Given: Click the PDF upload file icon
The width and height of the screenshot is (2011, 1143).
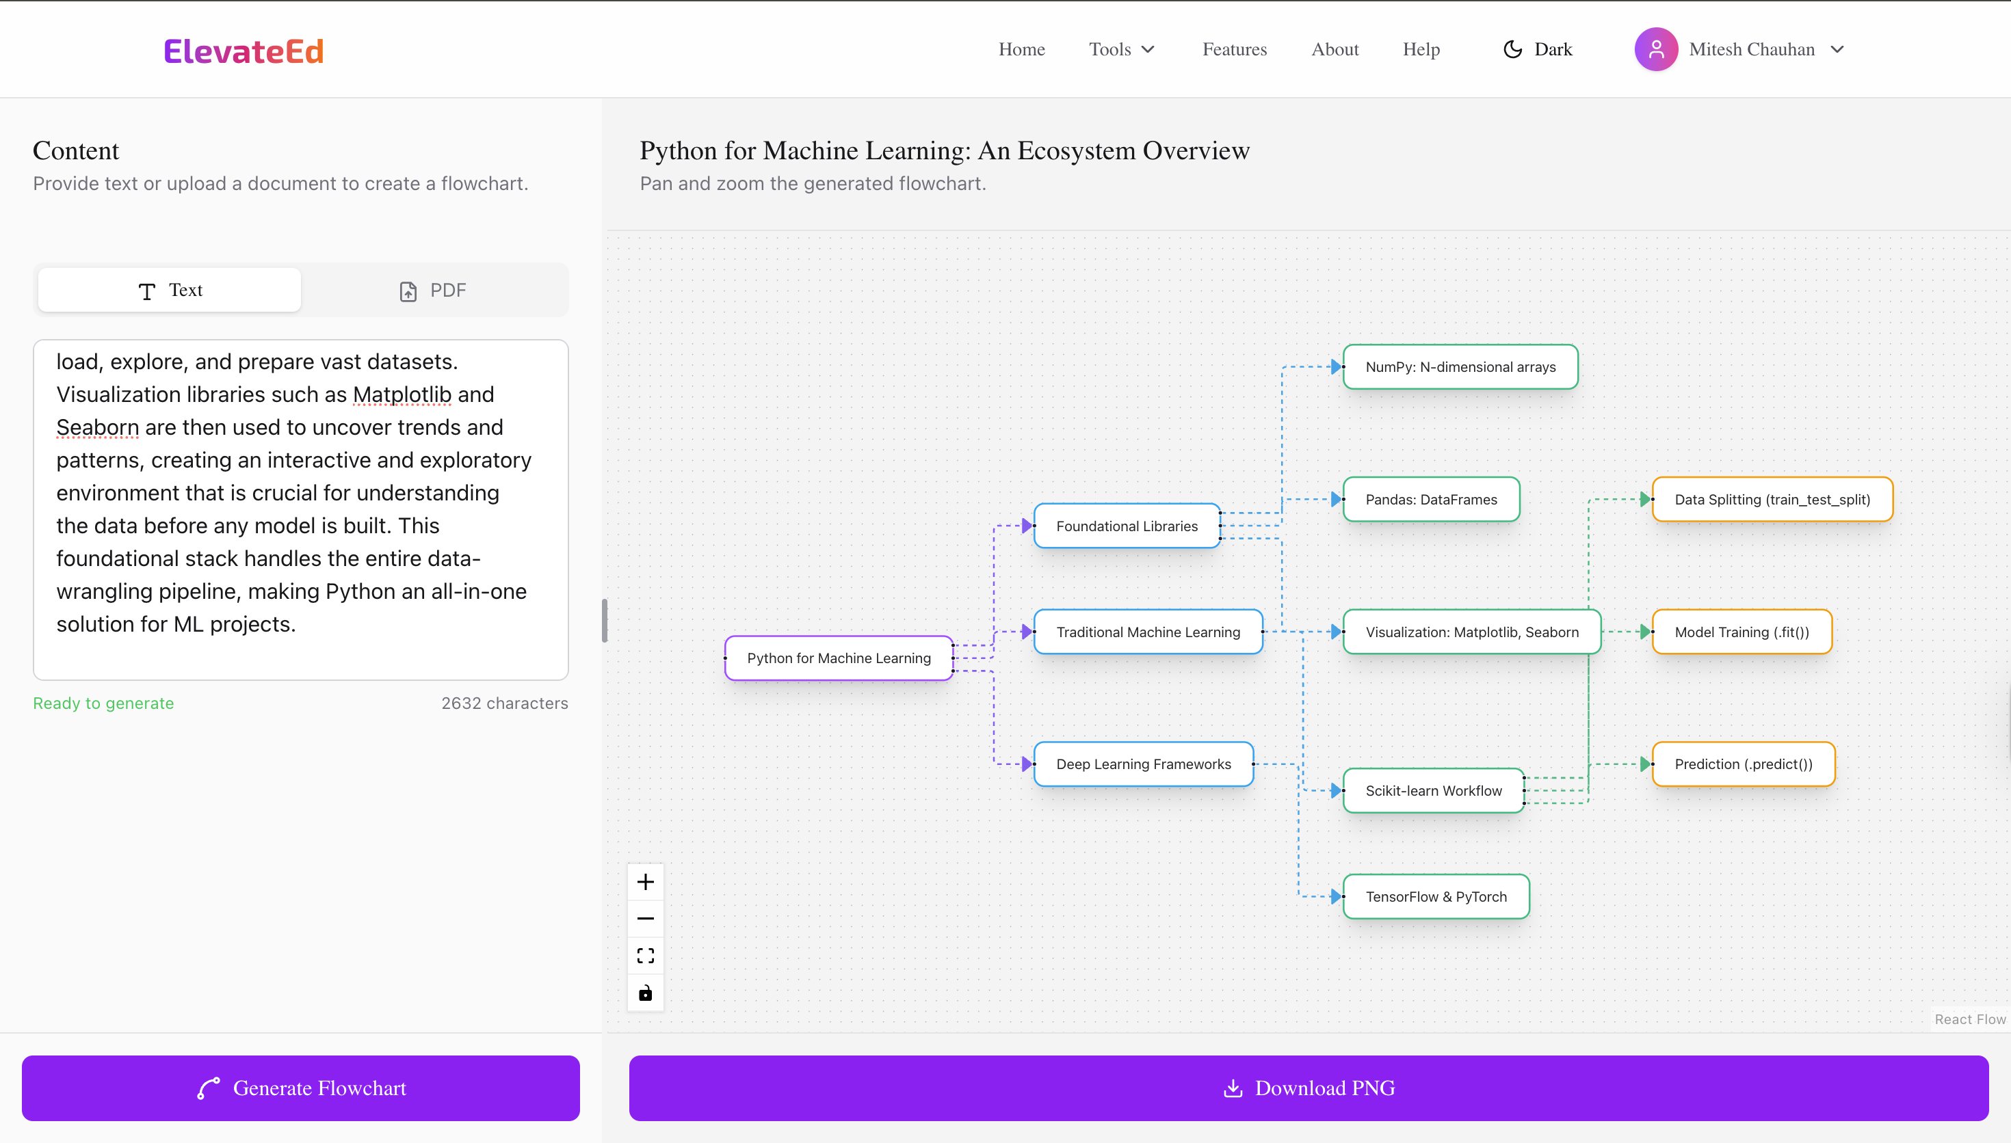Looking at the screenshot, I should pyautogui.click(x=408, y=291).
